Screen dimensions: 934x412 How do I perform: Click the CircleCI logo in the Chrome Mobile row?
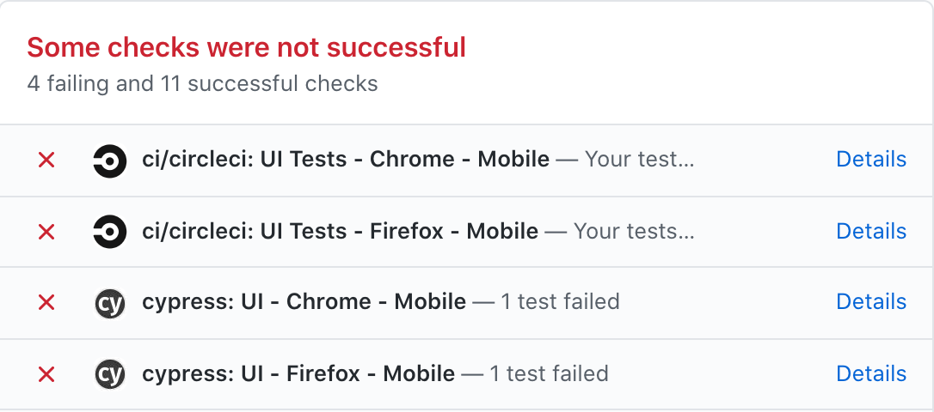coord(109,160)
